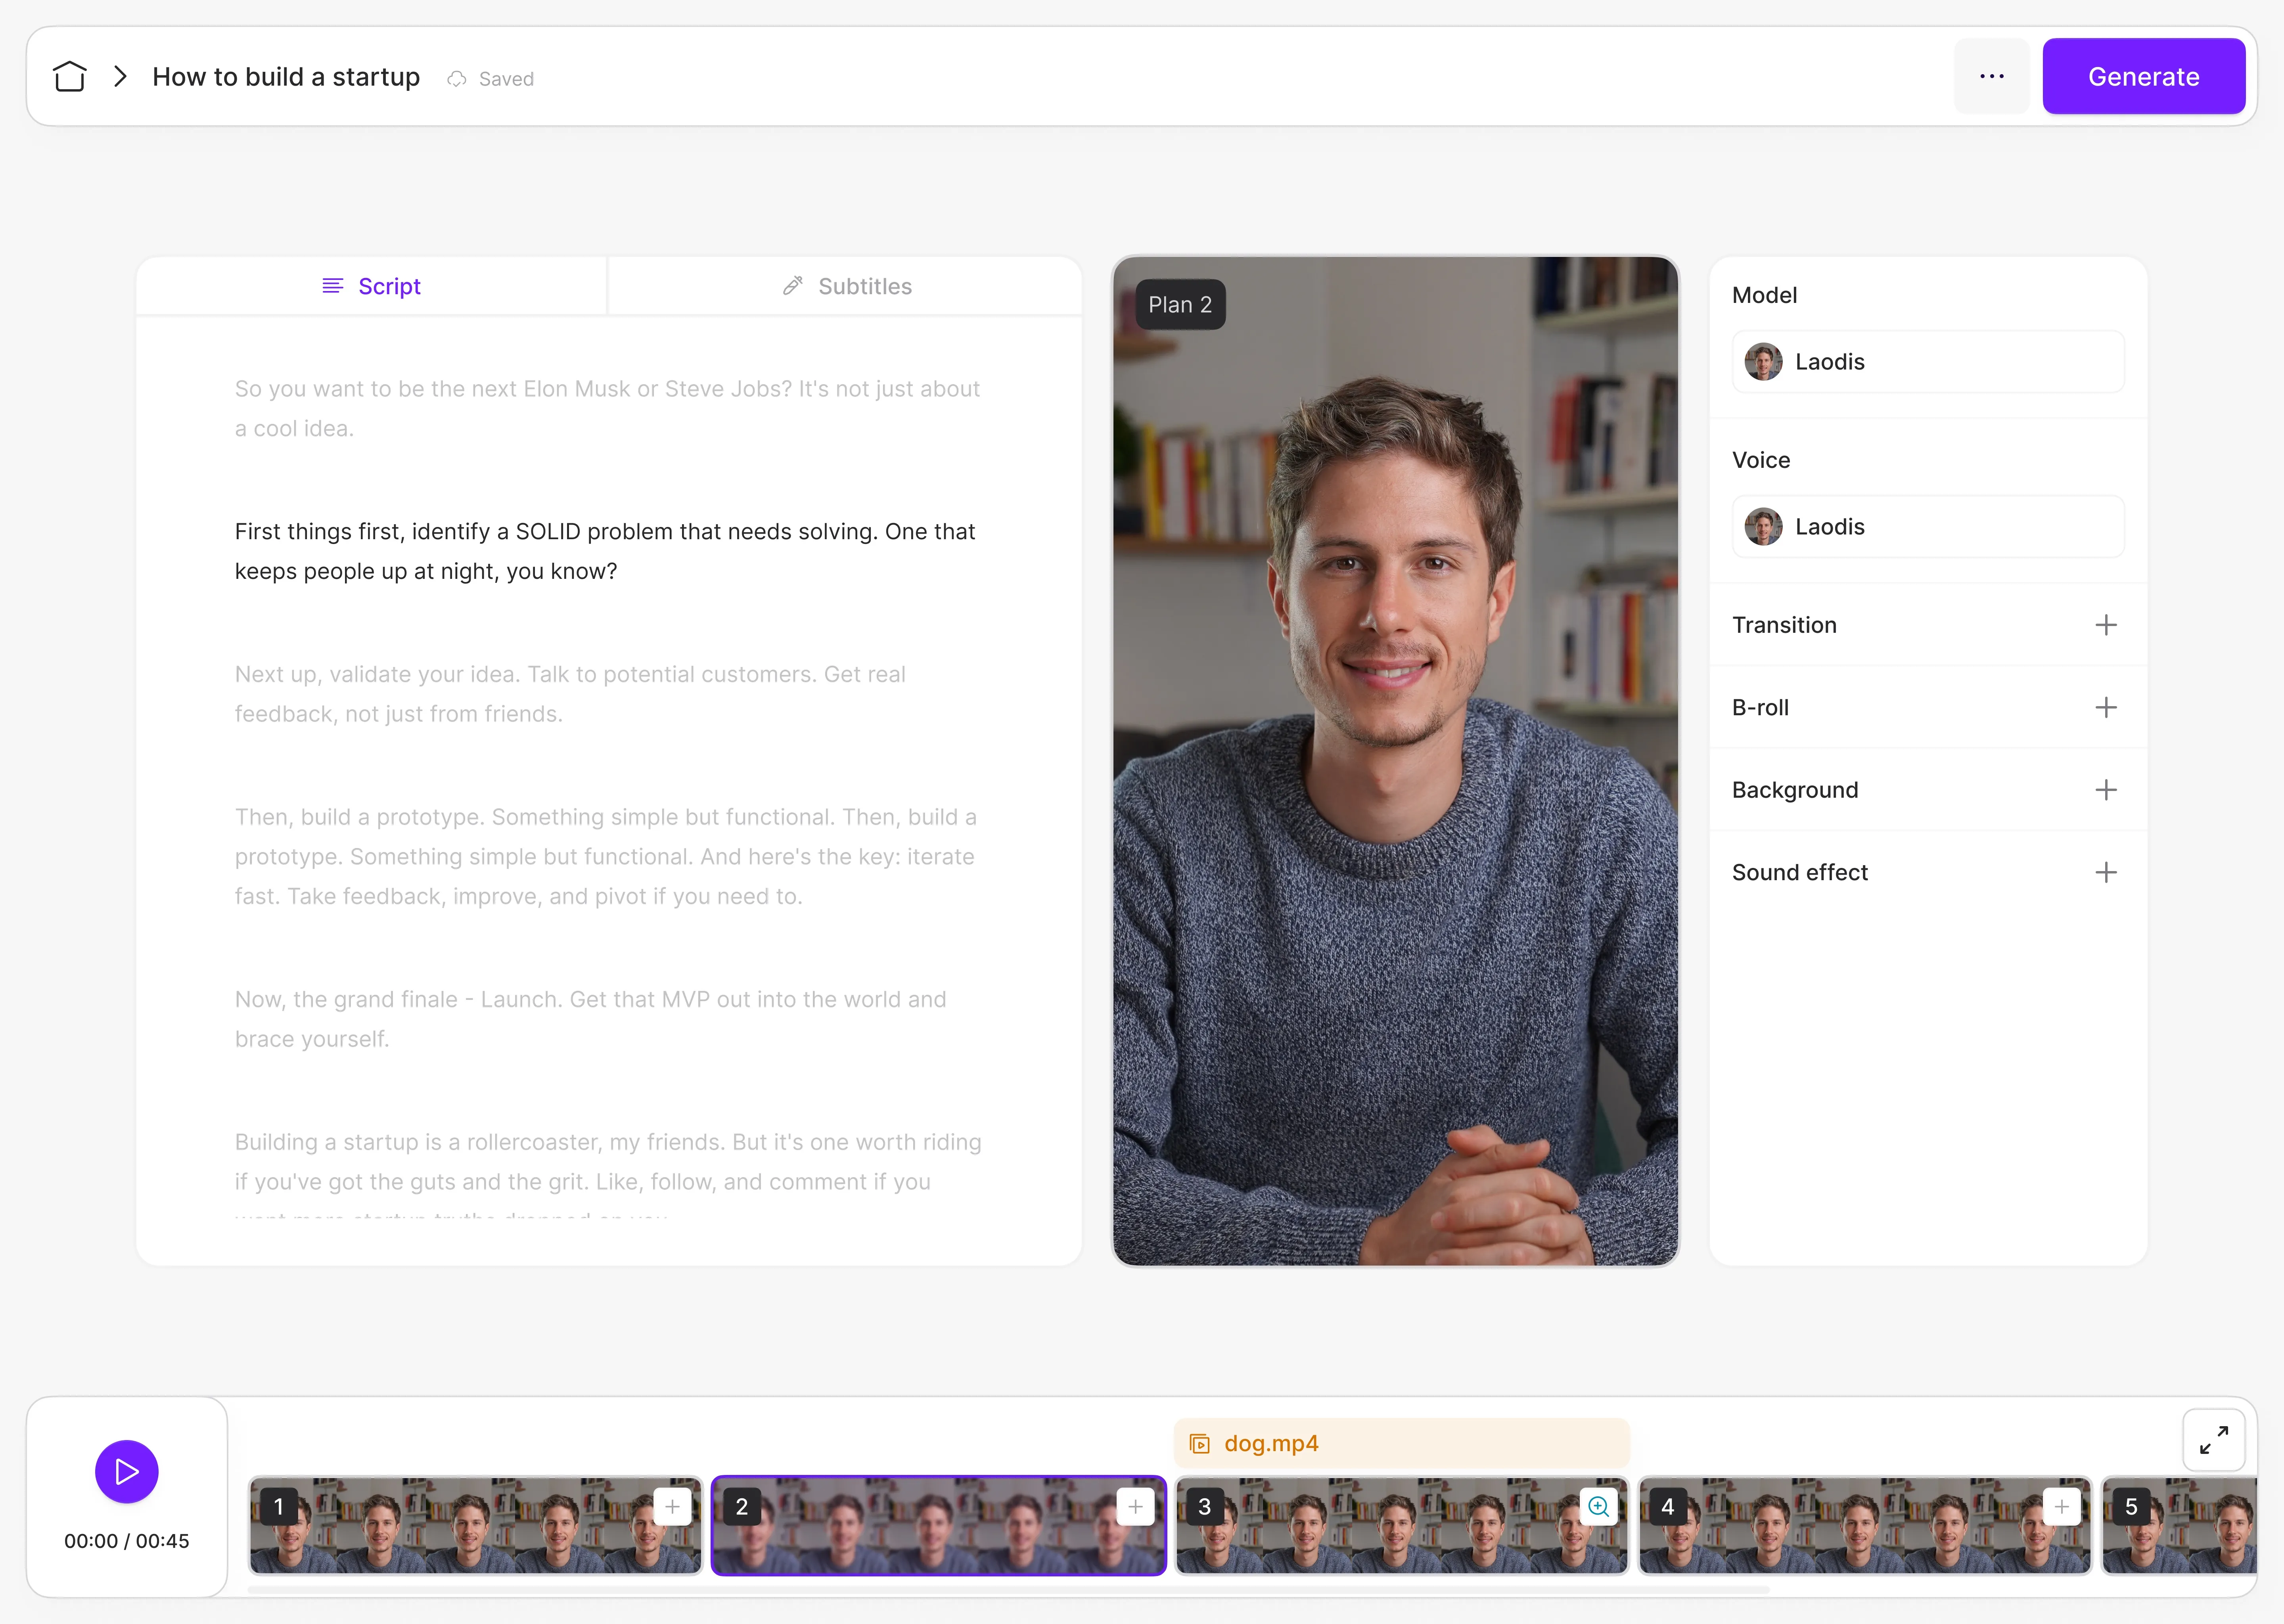The width and height of the screenshot is (2284, 1624).
Task: Click the dog.mp4 video file icon
Action: click(x=1199, y=1444)
